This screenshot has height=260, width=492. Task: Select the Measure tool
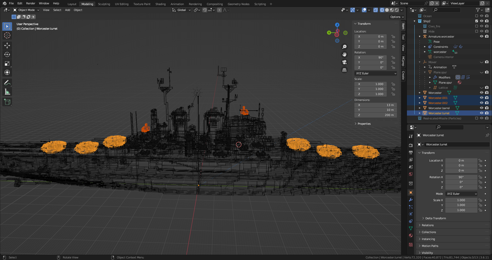pyautogui.click(x=7, y=92)
